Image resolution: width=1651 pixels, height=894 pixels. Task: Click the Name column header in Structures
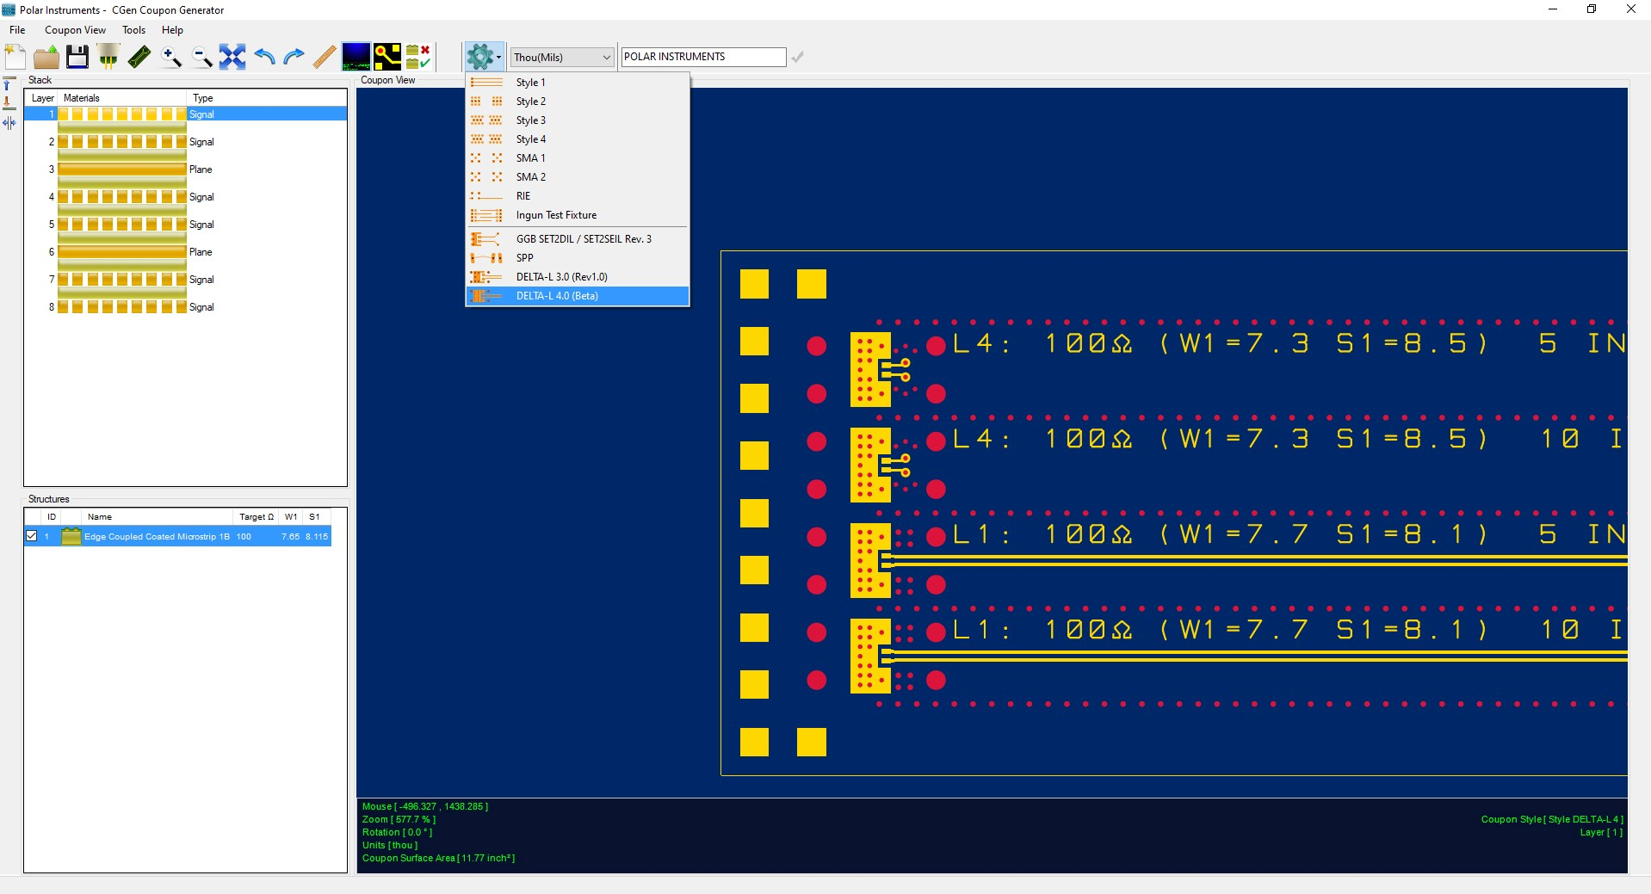tap(158, 517)
